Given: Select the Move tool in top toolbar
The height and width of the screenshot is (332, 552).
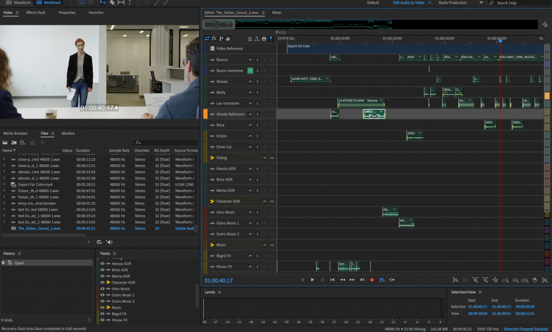Looking at the screenshot, I should coord(103,3).
